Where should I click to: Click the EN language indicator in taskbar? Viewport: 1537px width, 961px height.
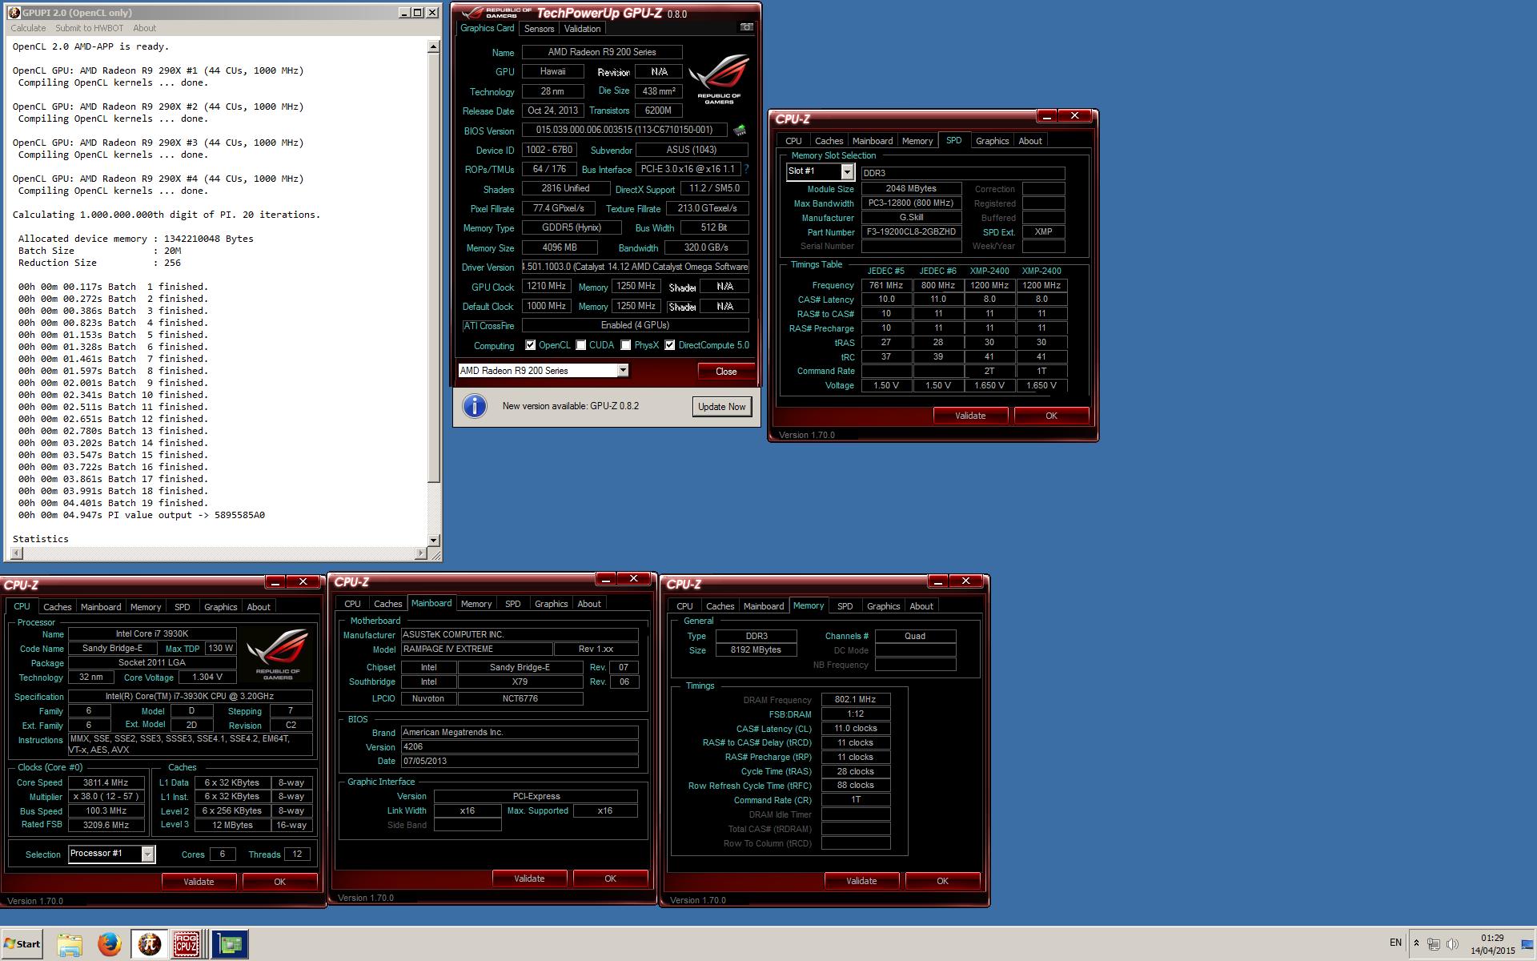1395,943
